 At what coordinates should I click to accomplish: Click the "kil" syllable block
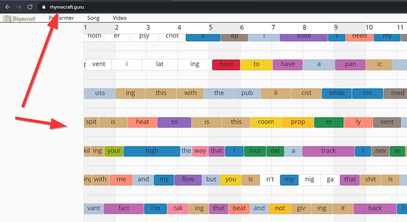tap(87, 151)
